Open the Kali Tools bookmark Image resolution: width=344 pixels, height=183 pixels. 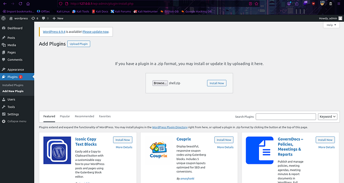pyautogui.click(x=81, y=11)
